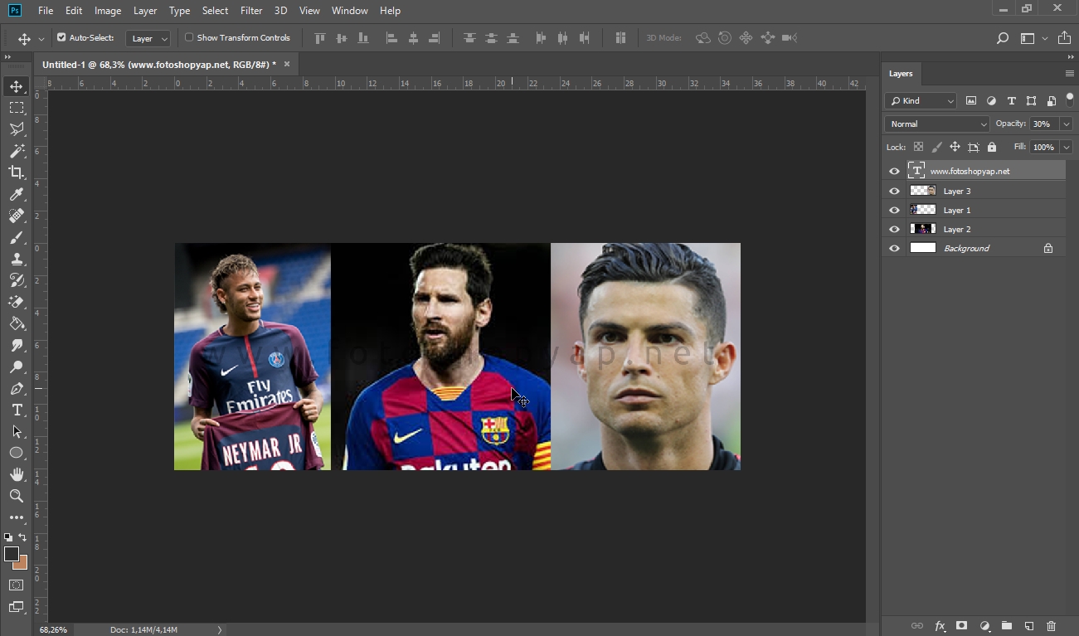Viewport: 1079px width, 636px height.
Task: Hide Layer 3
Action: tap(894, 191)
